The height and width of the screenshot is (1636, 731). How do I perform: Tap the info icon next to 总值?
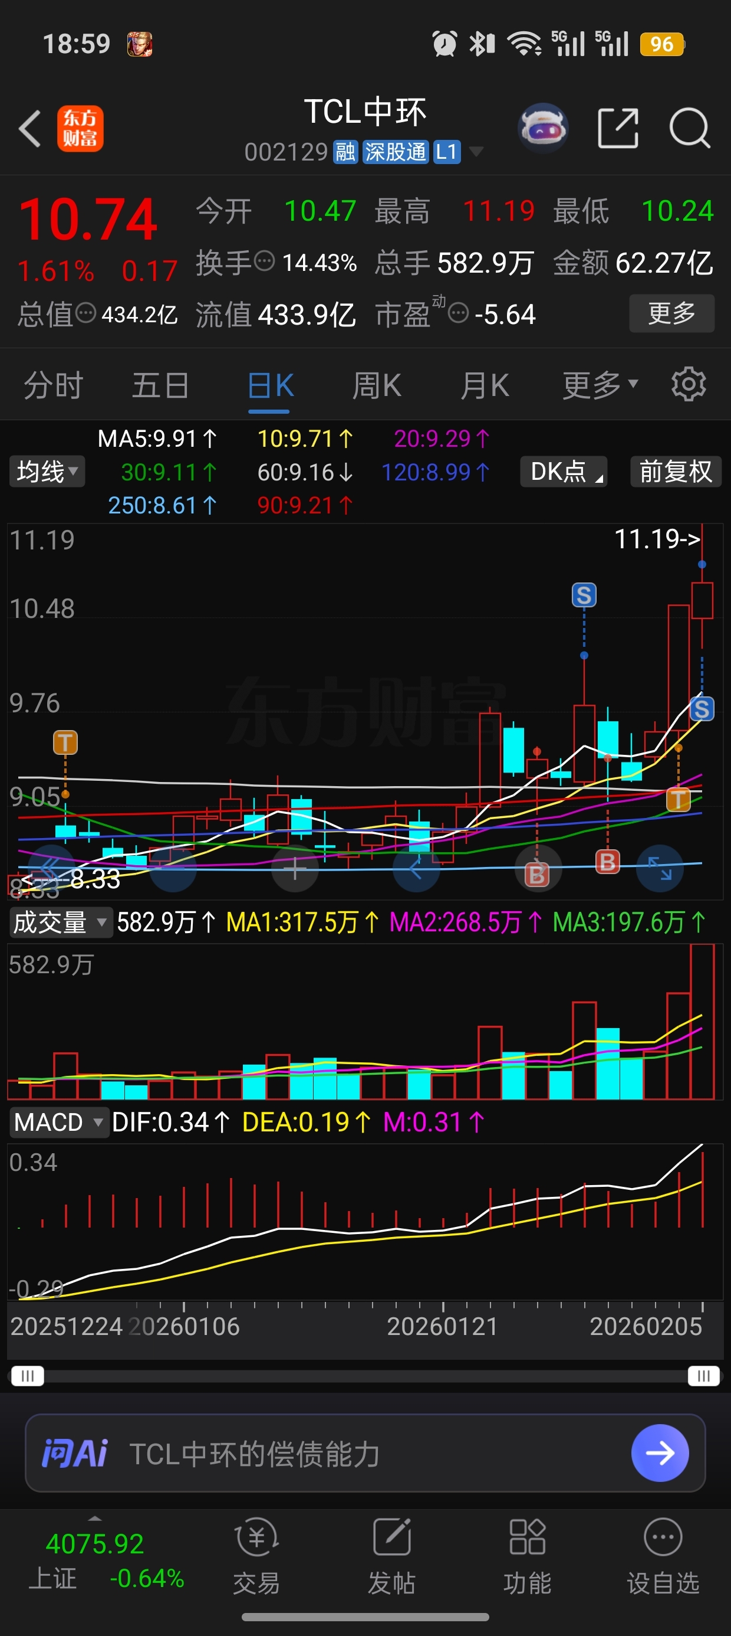[85, 313]
